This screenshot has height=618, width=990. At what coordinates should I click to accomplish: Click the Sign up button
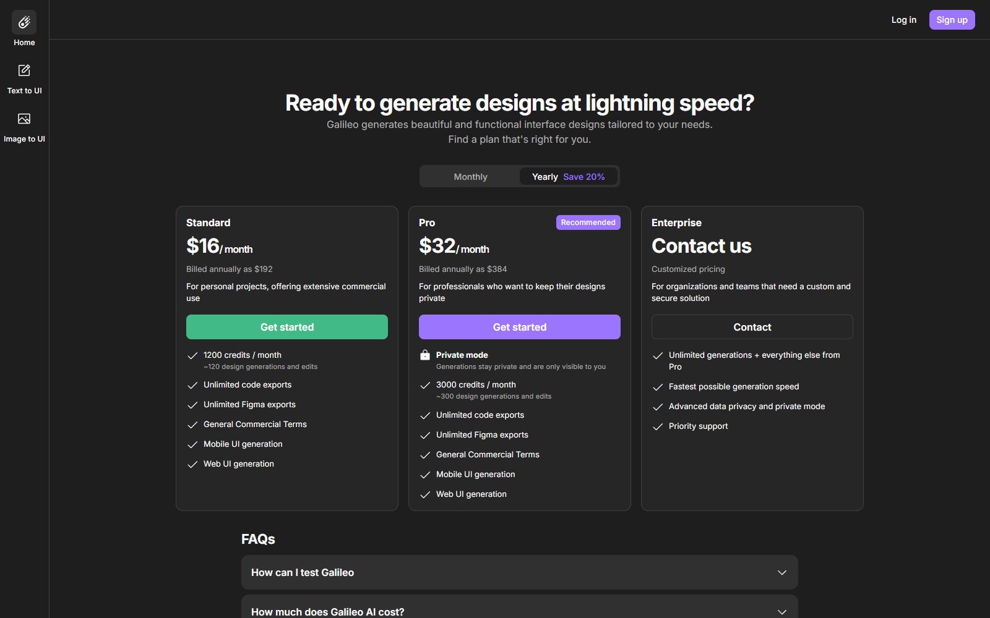(x=952, y=20)
